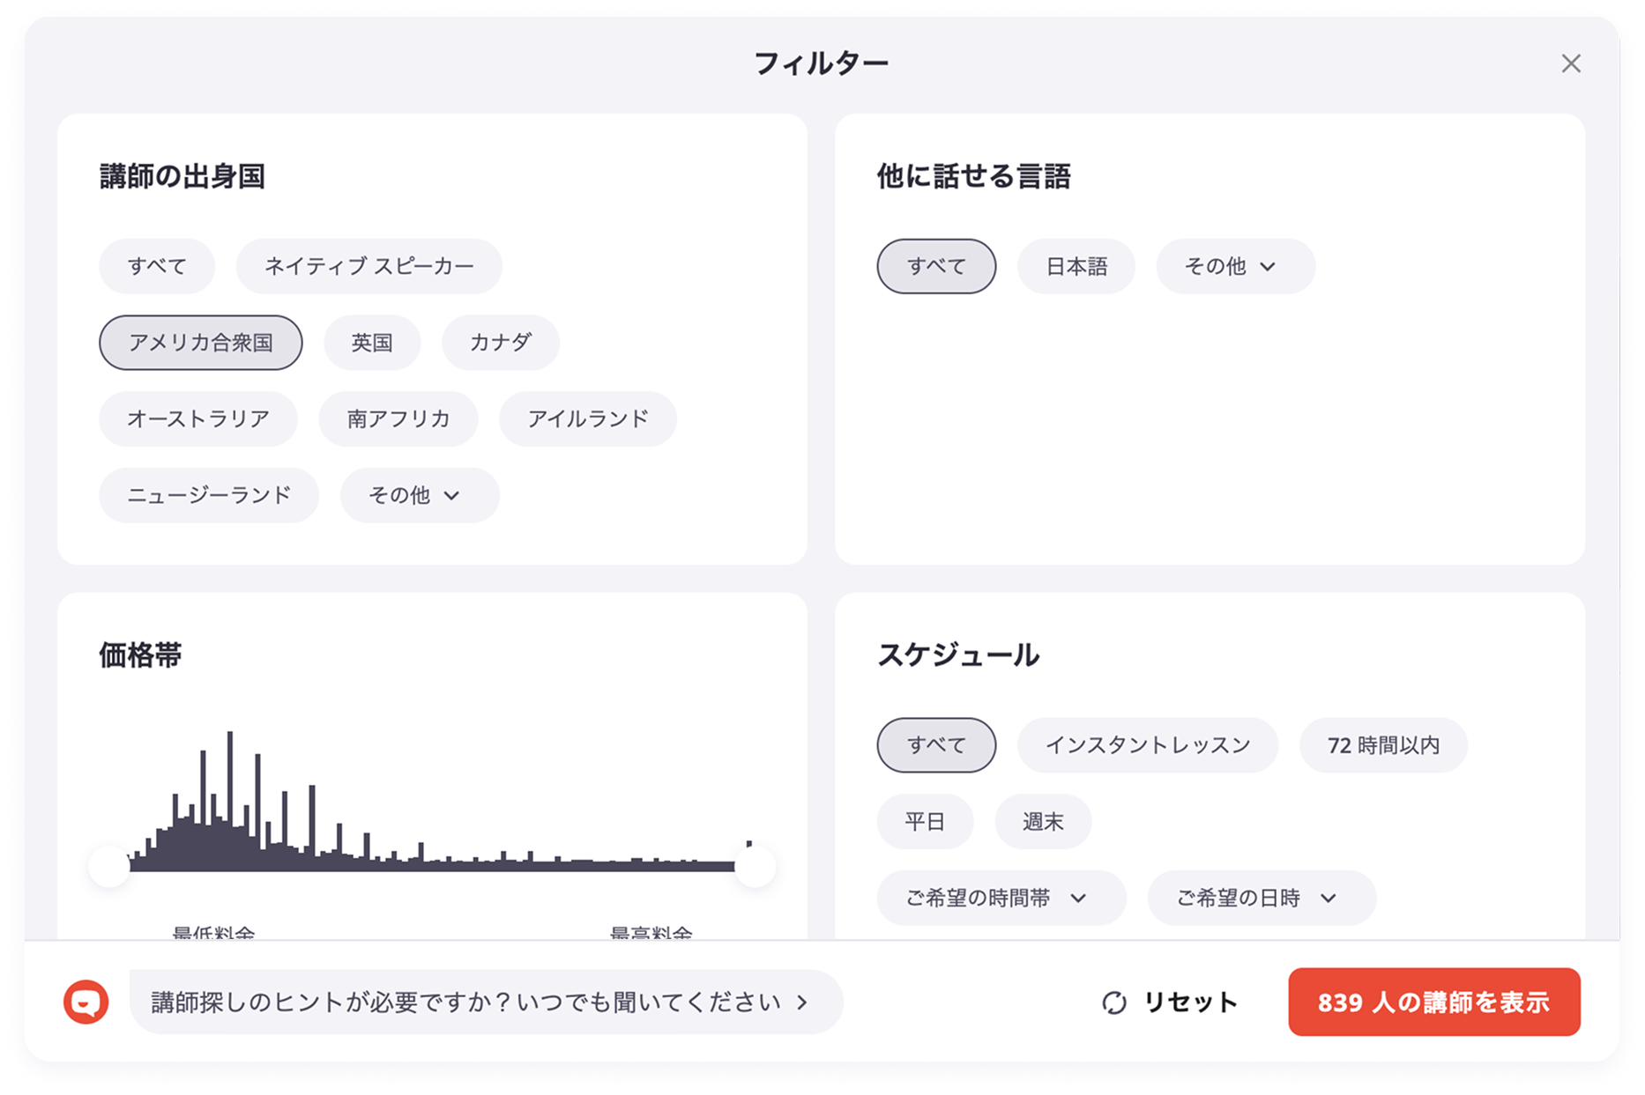The height and width of the screenshot is (1095, 1645).
Task: Select 日本語 as another spoken language
Action: point(1076,266)
